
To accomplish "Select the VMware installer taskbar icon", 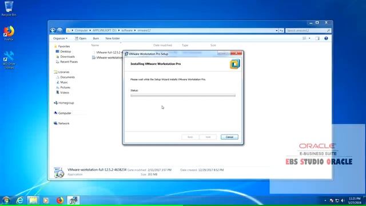I will coord(73,200).
